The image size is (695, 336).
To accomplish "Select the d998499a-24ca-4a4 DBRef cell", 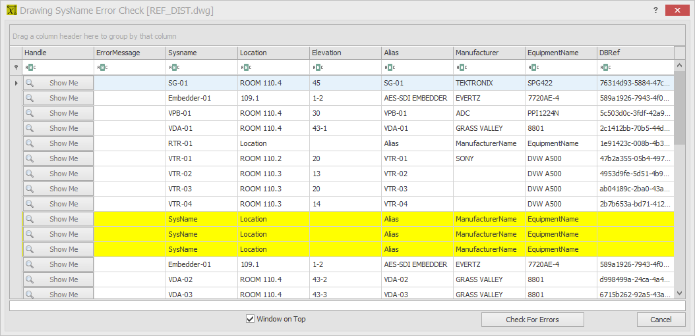I will 635,279.
